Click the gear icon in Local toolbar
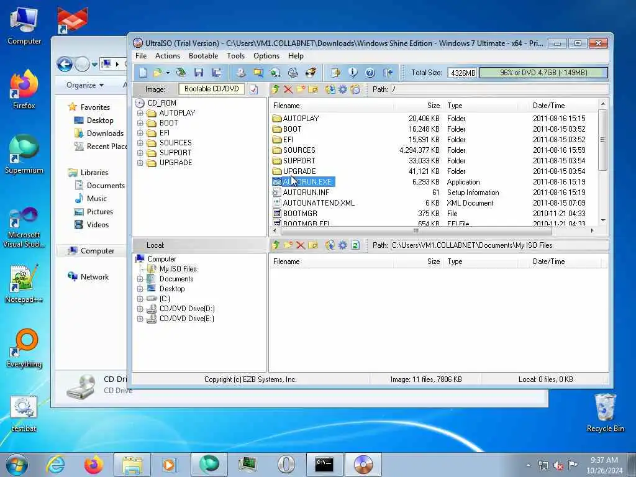Viewport: 636px width, 477px height. pos(343,245)
